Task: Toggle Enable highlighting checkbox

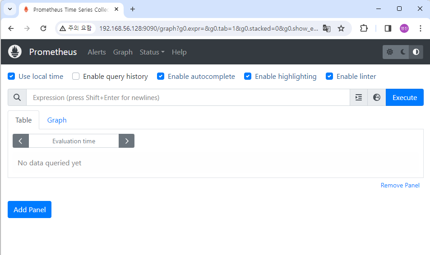Action: (248, 76)
